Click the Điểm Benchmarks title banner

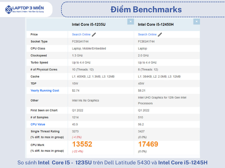coord(146,10)
